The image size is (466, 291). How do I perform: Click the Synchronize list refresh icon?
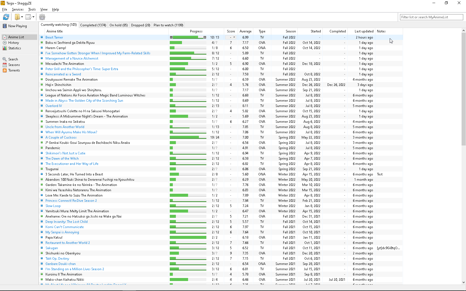(6, 17)
